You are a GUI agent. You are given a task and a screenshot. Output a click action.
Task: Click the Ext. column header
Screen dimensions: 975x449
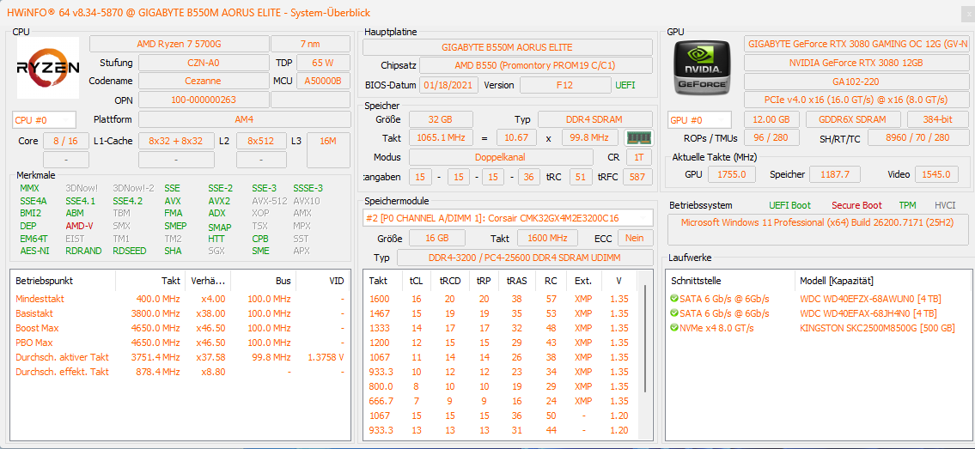pos(583,281)
